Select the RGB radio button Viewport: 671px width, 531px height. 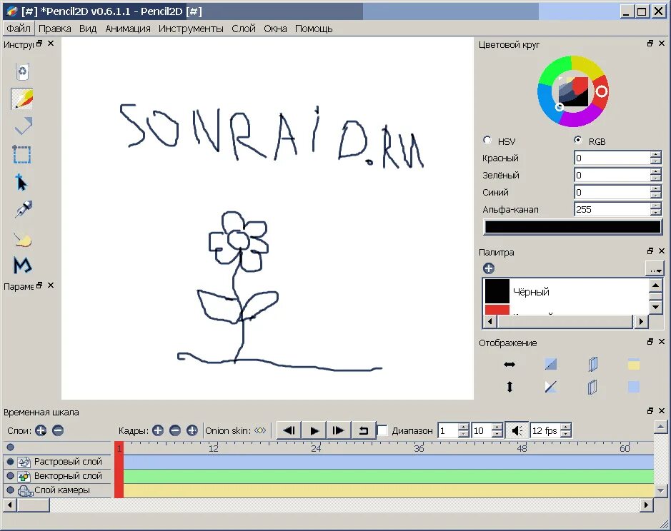[577, 140]
